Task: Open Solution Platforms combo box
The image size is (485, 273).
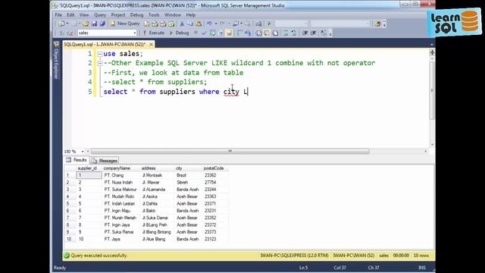Action: click(340, 24)
